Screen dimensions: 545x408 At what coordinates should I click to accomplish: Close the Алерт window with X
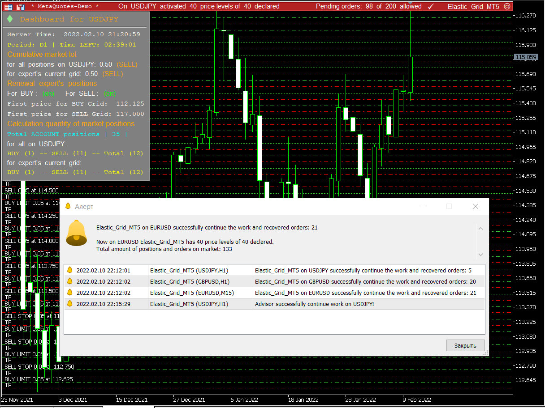point(476,206)
